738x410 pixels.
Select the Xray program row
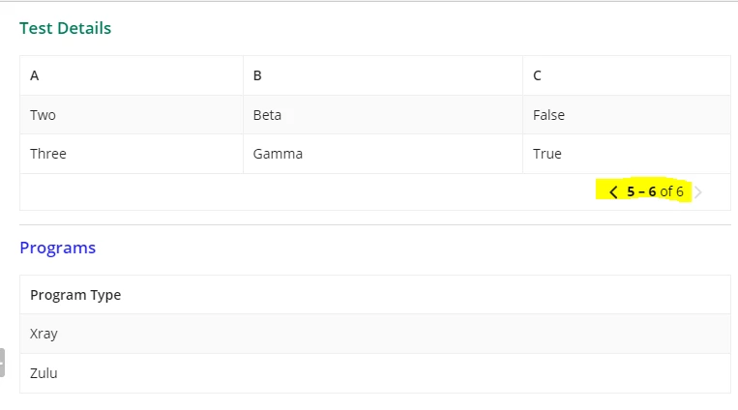click(375, 334)
